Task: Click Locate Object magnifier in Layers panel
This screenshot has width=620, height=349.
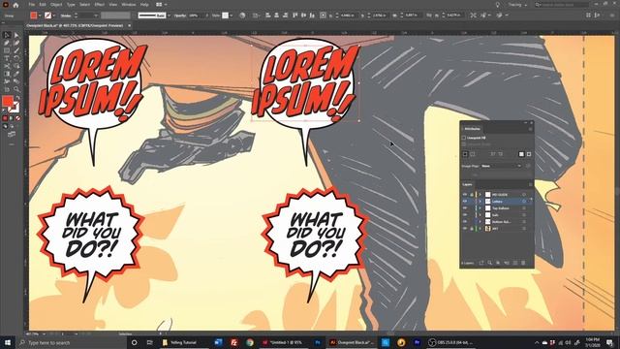Action: (489, 263)
